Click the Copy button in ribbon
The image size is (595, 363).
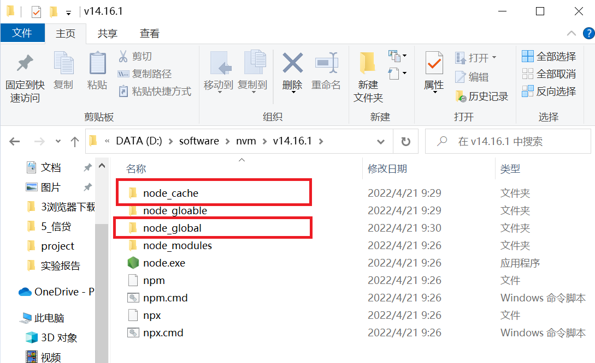pos(63,71)
